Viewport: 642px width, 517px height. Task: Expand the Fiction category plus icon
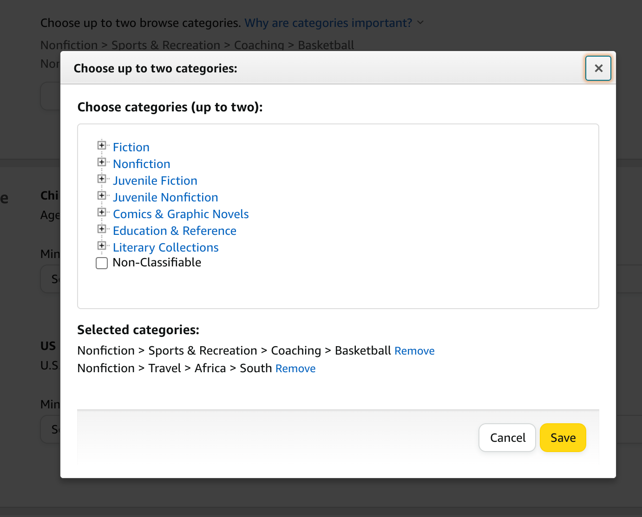coord(102,145)
